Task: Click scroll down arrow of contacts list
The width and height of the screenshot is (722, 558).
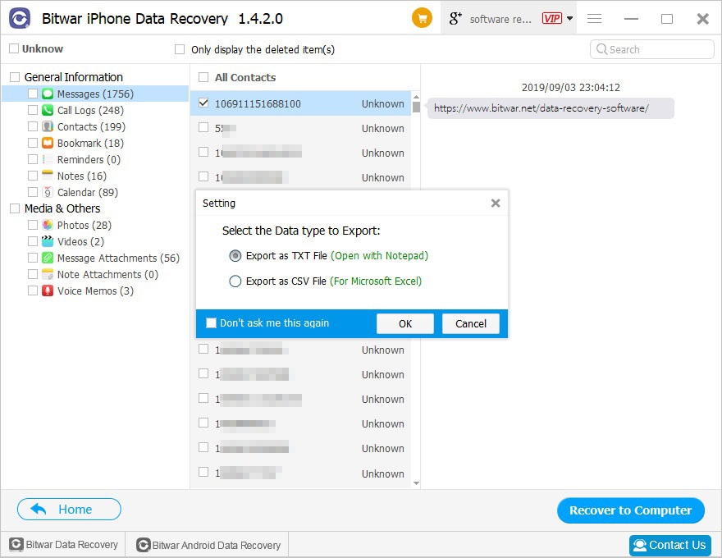Action: tap(416, 483)
